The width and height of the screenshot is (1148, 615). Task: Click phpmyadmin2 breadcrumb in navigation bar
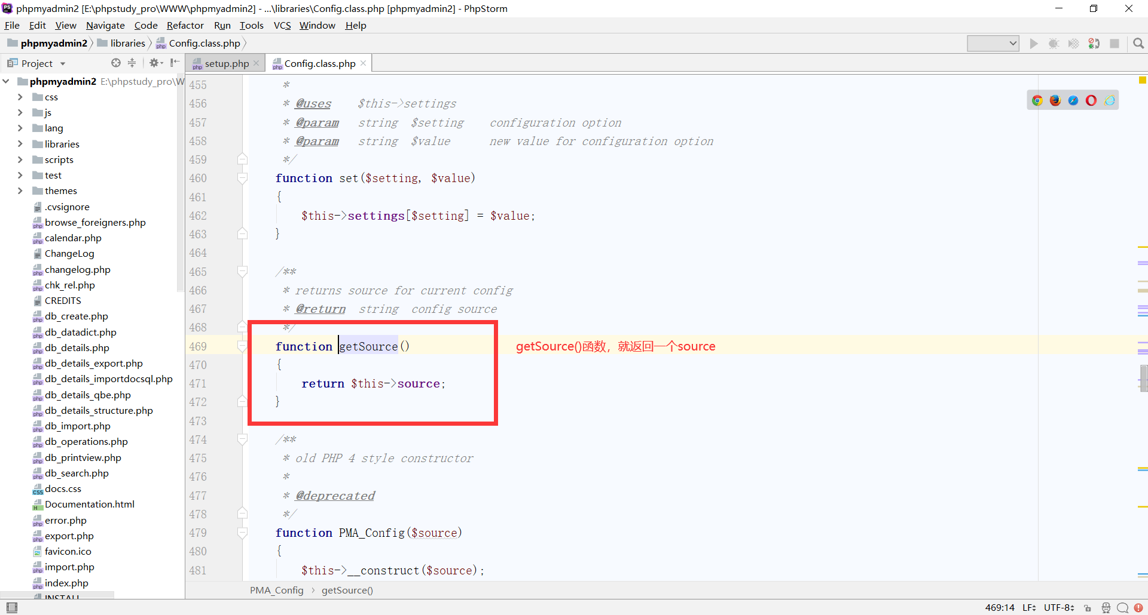point(48,43)
